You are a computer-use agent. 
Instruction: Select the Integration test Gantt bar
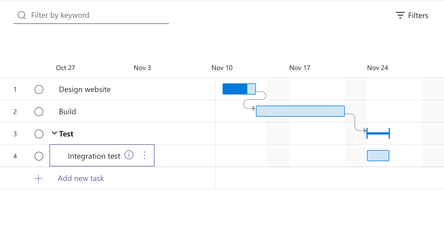coord(378,156)
